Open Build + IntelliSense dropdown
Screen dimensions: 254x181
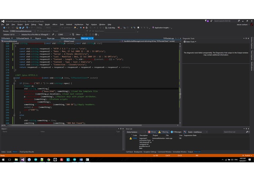click(198, 132)
